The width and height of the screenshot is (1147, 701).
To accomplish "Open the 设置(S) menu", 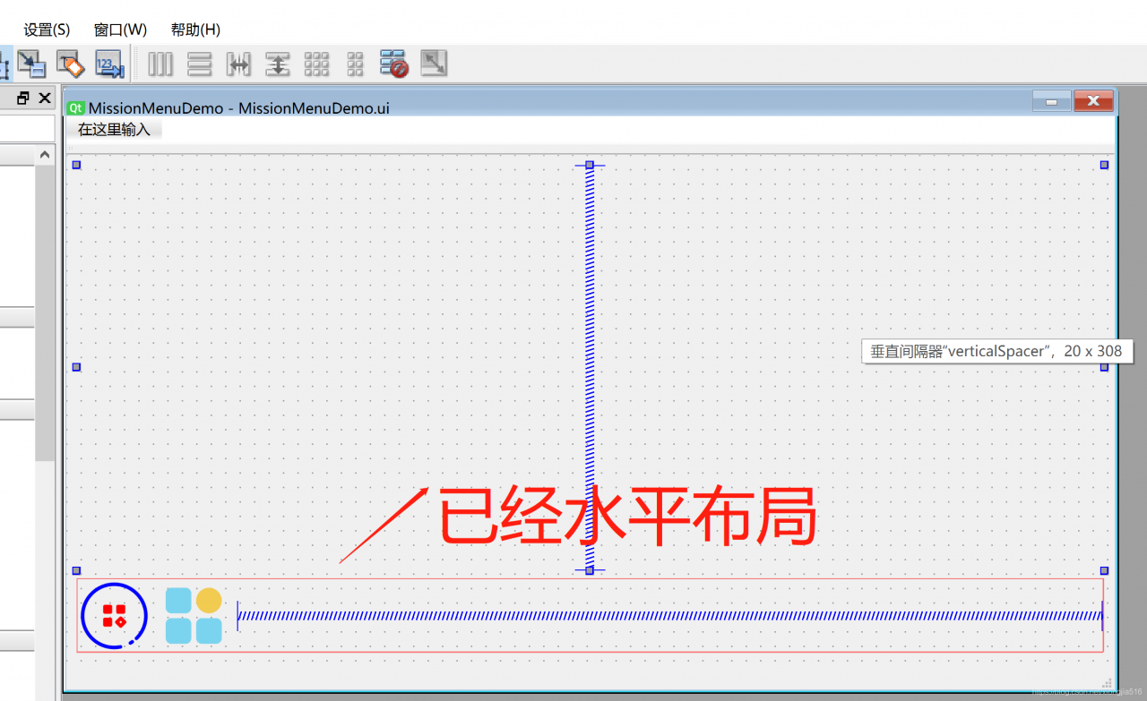I will [x=47, y=30].
